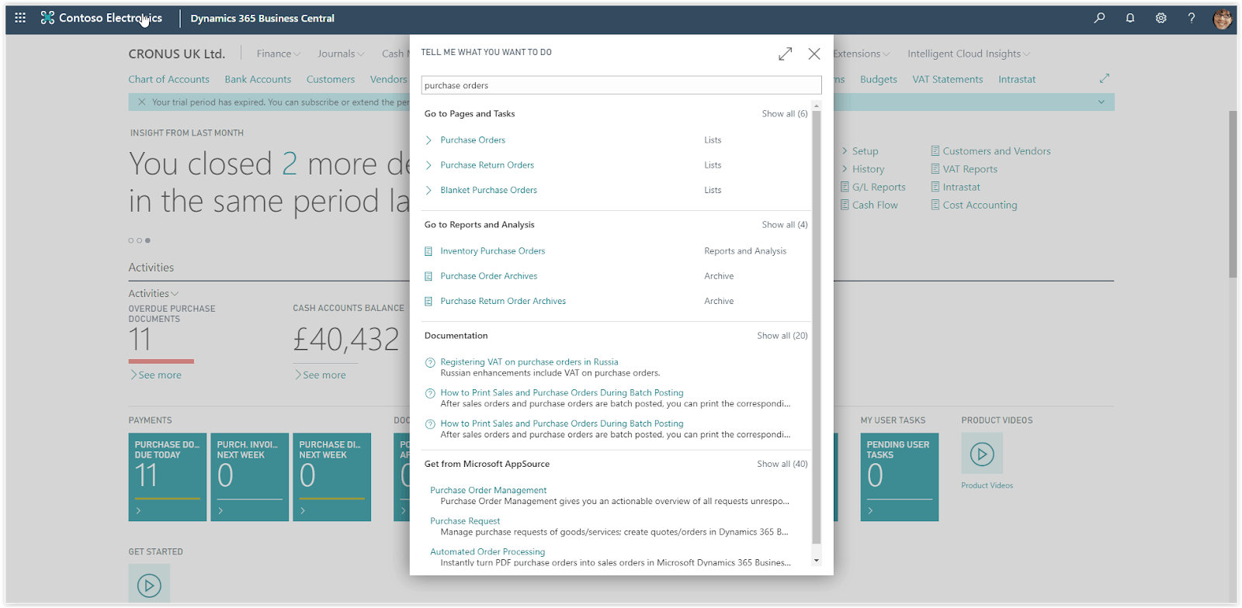
Task: Open the app launcher waffle icon
Action: (x=20, y=18)
